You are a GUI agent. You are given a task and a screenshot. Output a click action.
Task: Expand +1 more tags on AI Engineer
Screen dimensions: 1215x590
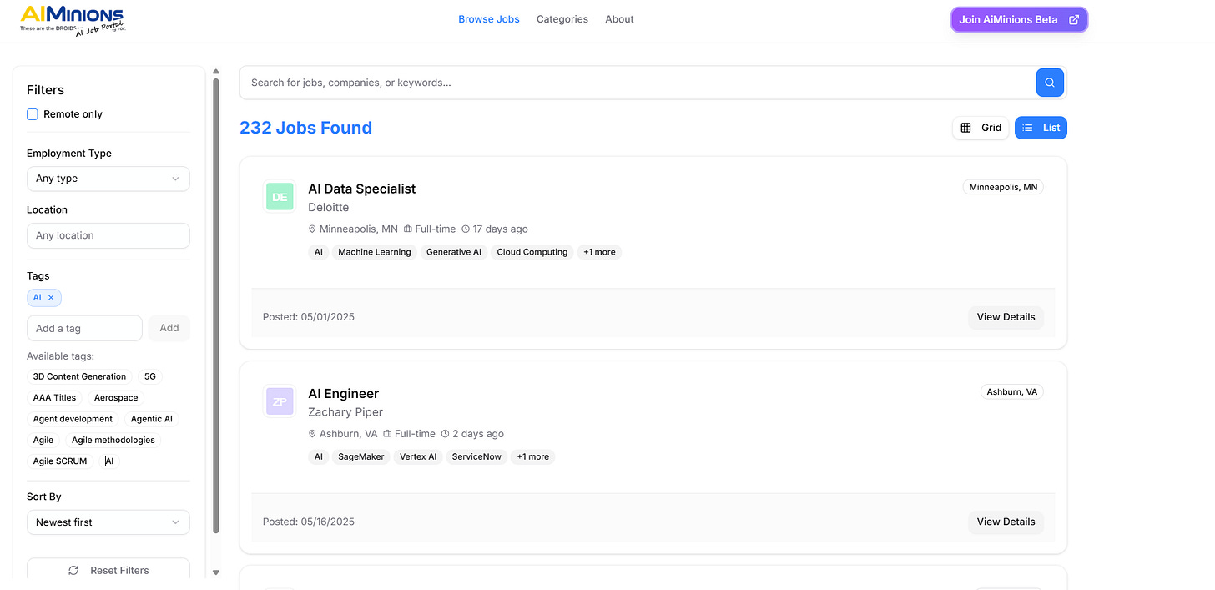pos(532,456)
